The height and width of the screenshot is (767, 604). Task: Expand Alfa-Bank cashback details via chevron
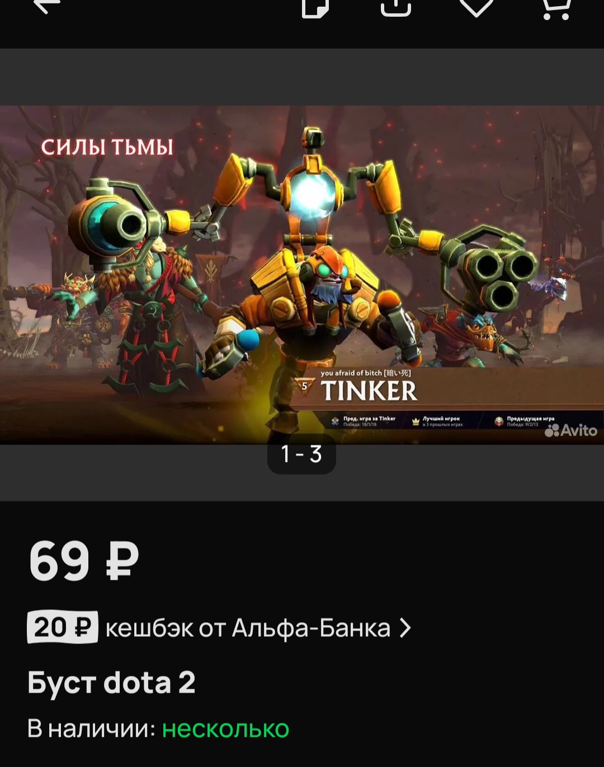tap(405, 628)
